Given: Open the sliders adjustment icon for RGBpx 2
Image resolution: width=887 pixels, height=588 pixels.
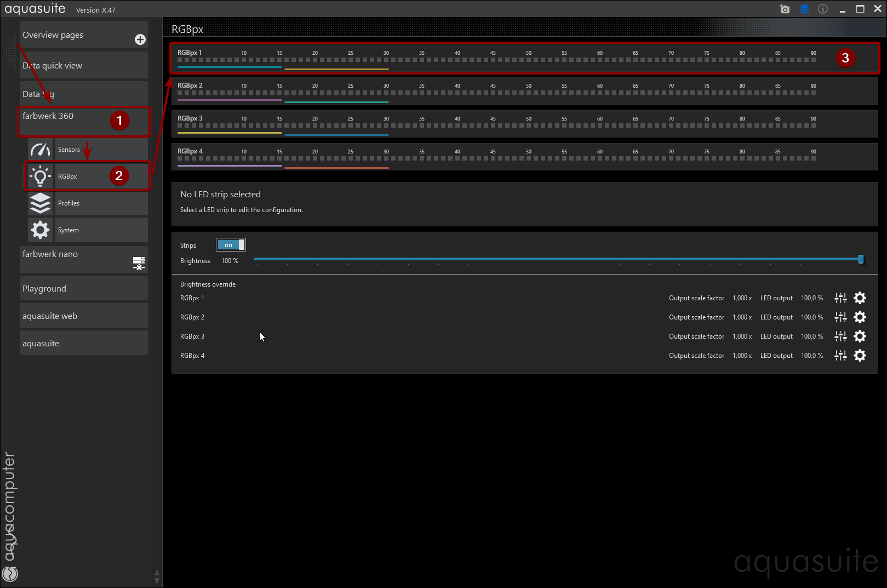Looking at the screenshot, I should tap(840, 317).
